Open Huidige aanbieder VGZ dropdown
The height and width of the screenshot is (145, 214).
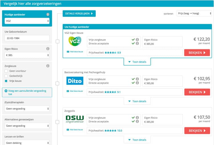tap(27, 21)
